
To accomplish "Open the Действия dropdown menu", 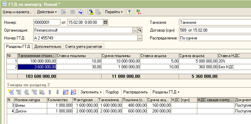I will (x=47, y=12).
